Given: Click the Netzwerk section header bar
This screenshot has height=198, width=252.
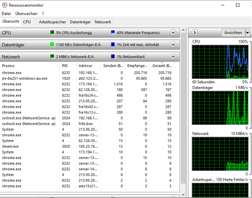Looking at the screenshot, I should click(x=90, y=57).
